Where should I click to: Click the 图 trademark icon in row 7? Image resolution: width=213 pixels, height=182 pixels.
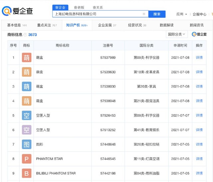point(27,144)
